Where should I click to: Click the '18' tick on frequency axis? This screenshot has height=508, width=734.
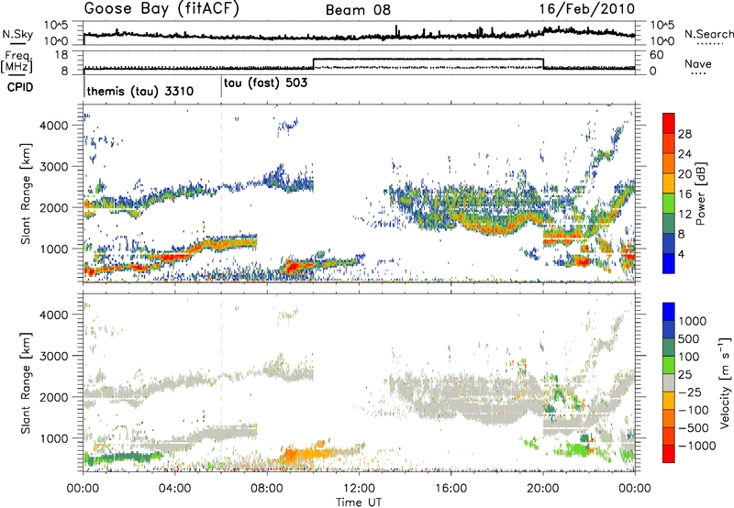pos(61,55)
